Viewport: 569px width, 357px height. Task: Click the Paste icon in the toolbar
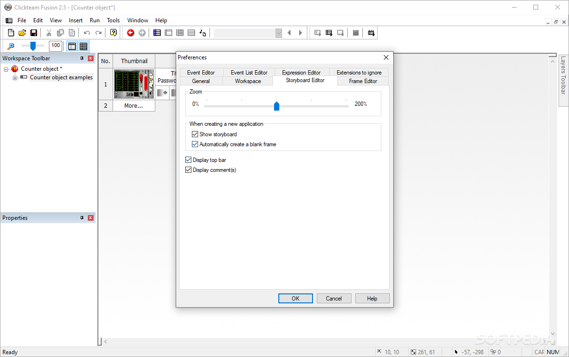[72, 33]
